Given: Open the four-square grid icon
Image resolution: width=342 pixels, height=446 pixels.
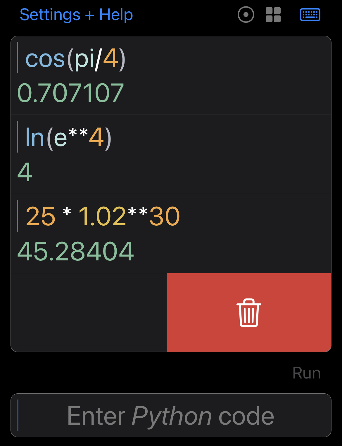Looking at the screenshot, I should click(x=273, y=15).
